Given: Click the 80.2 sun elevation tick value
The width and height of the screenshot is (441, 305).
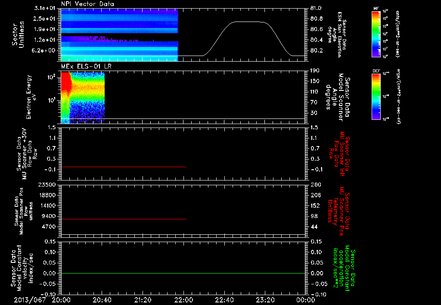Looking at the screenshot, I should (317, 51).
